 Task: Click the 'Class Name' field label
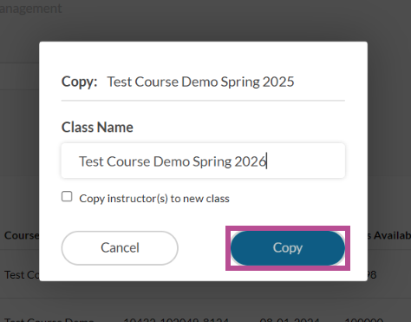coord(97,127)
